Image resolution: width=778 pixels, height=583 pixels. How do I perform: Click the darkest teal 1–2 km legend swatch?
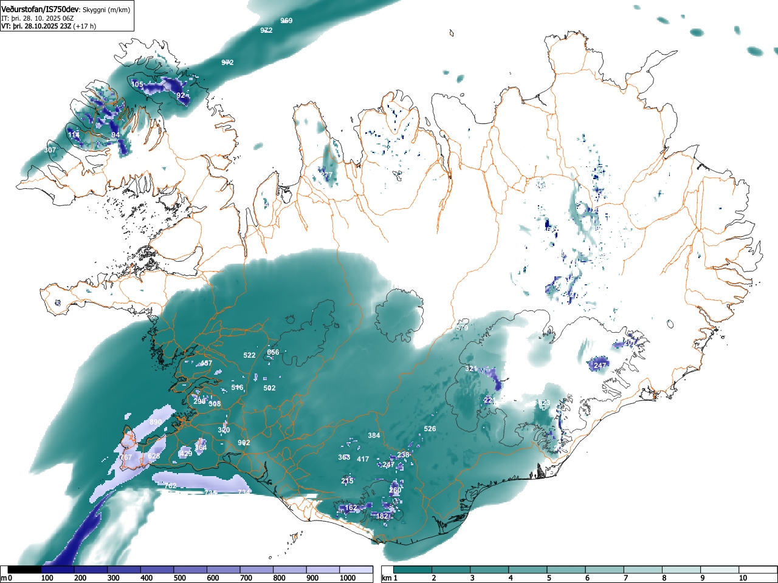point(413,570)
